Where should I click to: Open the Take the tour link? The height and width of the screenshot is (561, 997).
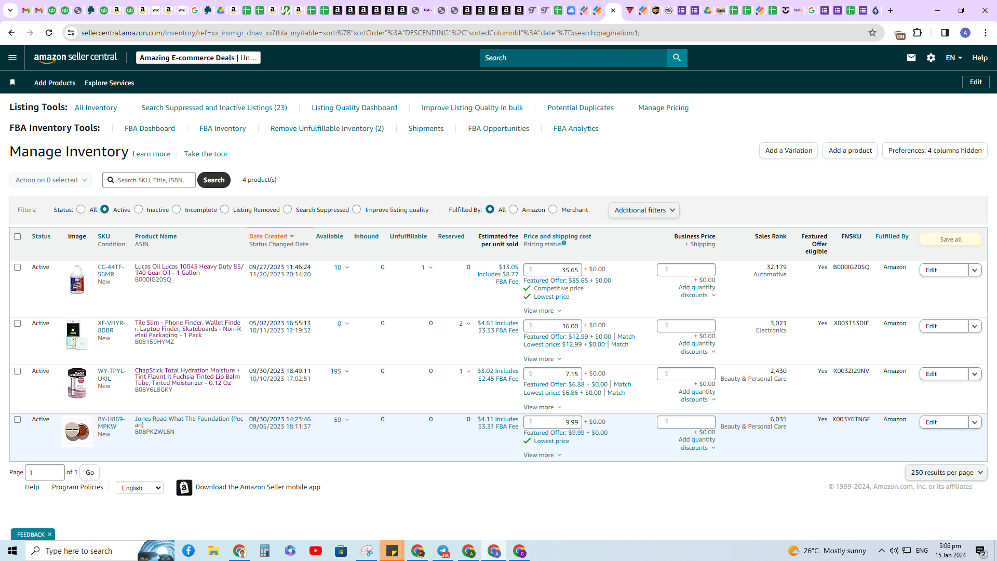pyautogui.click(x=206, y=154)
